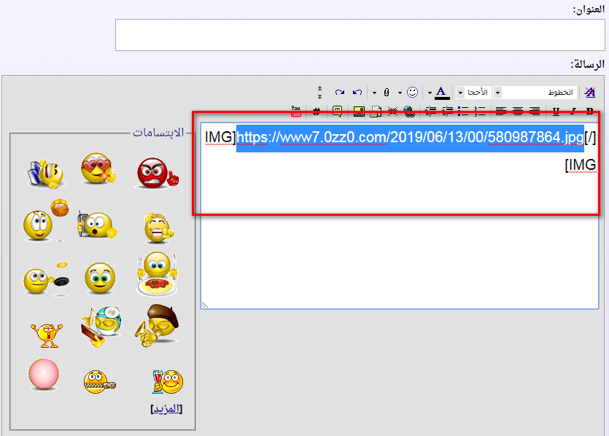This screenshot has width=609, height=436.
Task: Insert the angry red pointing smiley
Action: (158, 173)
